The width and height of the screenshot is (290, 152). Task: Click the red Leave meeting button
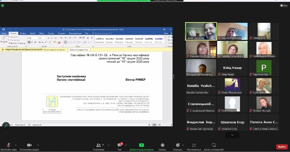coord(281,146)
